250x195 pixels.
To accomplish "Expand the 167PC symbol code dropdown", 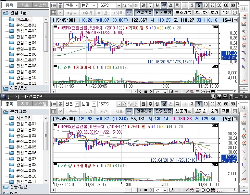I will (x=119, y=104).
